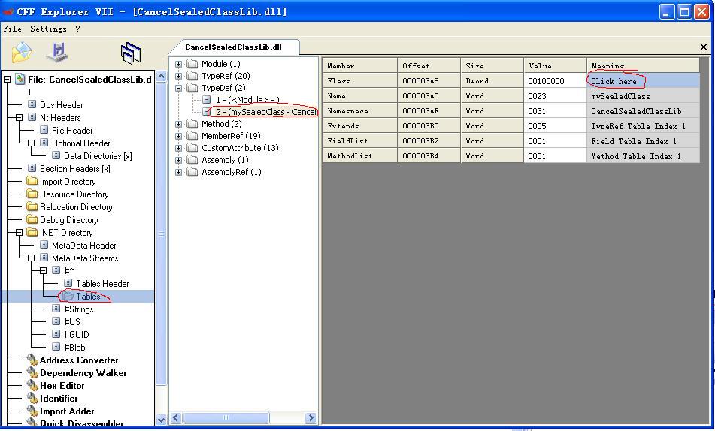Open the ? help menu

[x=77, y=29]
